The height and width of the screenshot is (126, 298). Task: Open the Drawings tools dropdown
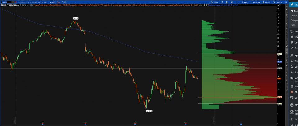(255, 2)
